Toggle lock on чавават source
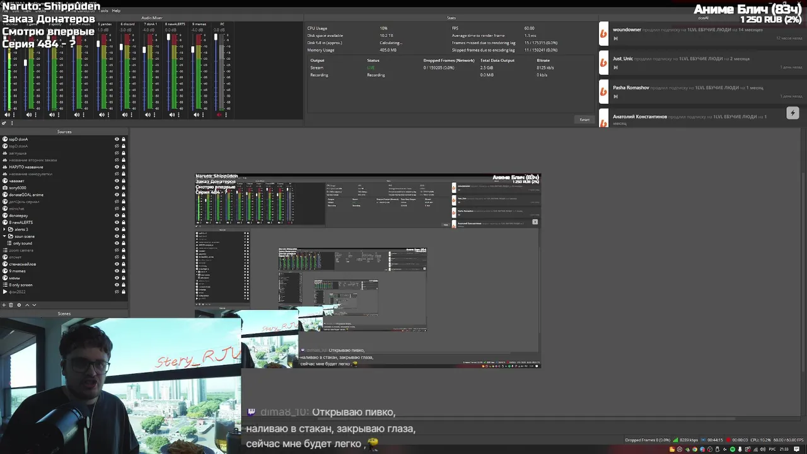Screen dimensions: 807x454 pos(124,181)
